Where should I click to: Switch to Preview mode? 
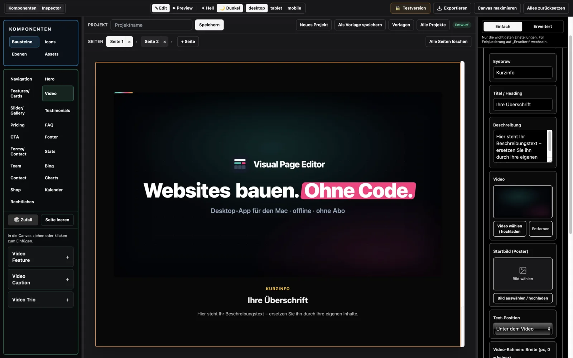click(x=183, y=8)
